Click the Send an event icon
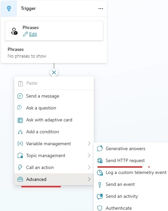Screen dimensions: 168x211 point(100,185)
